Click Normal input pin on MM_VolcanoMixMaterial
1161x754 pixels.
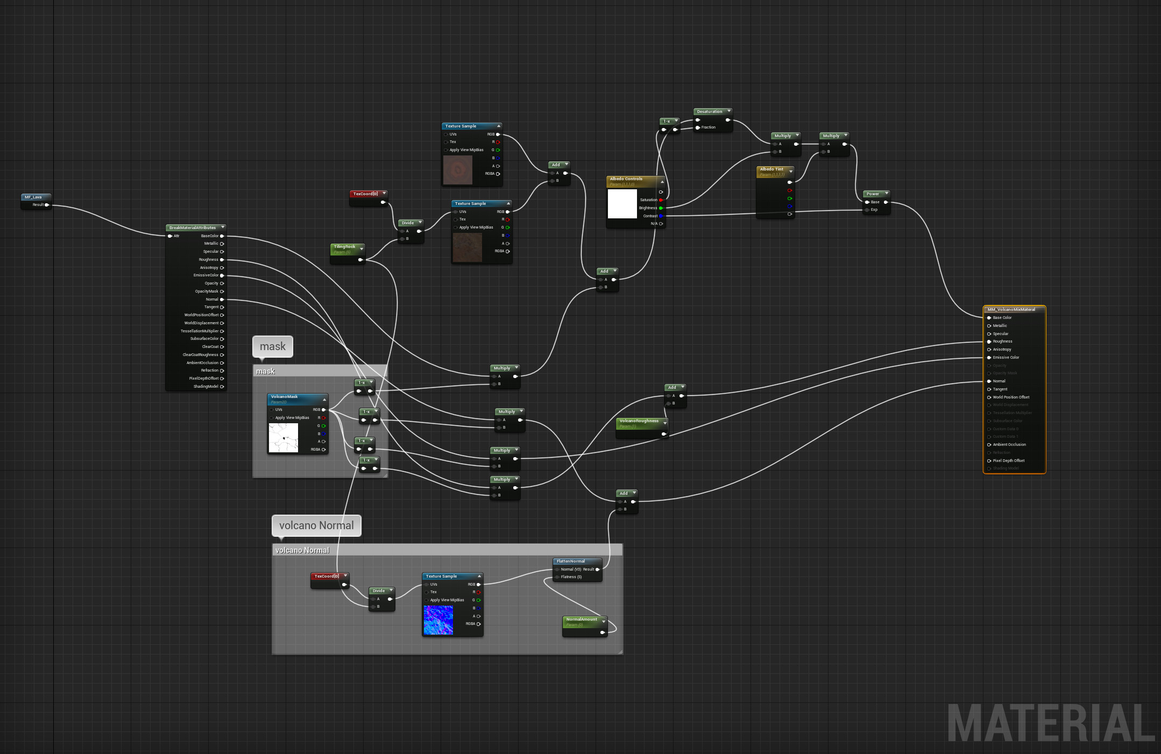click(989, 381)
